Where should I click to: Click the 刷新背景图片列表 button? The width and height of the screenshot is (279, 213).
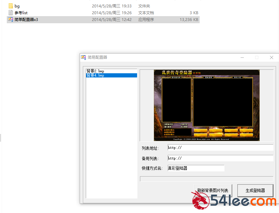[213, 190]
